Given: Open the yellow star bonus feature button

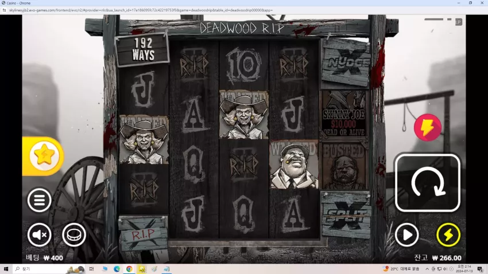Looking at the screenshot, I should 44,156.
